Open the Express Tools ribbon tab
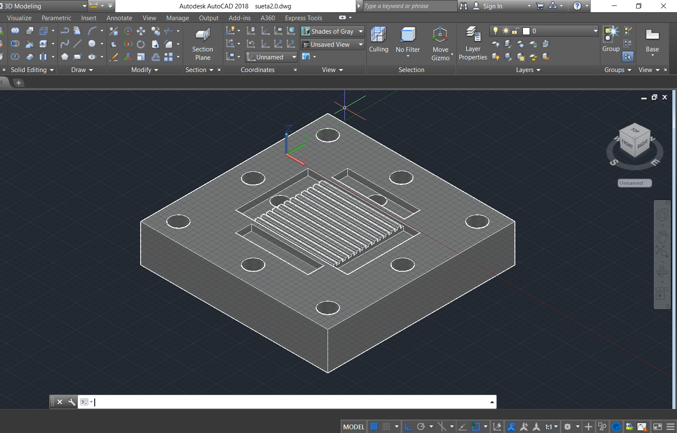 click(303, 18)
